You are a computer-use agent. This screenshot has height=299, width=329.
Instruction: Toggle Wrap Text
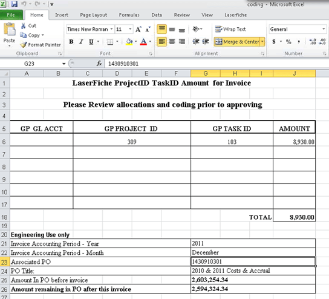pyautogui.click(x=230, y=29)
